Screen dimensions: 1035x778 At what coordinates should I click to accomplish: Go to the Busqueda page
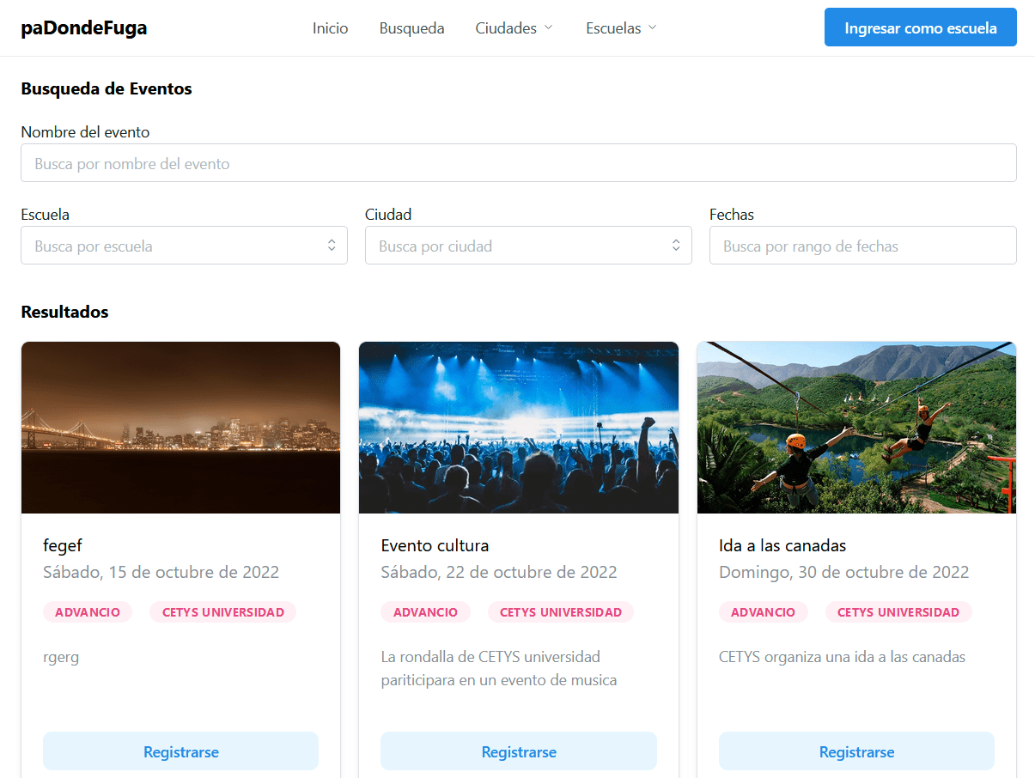coord(411,28)
